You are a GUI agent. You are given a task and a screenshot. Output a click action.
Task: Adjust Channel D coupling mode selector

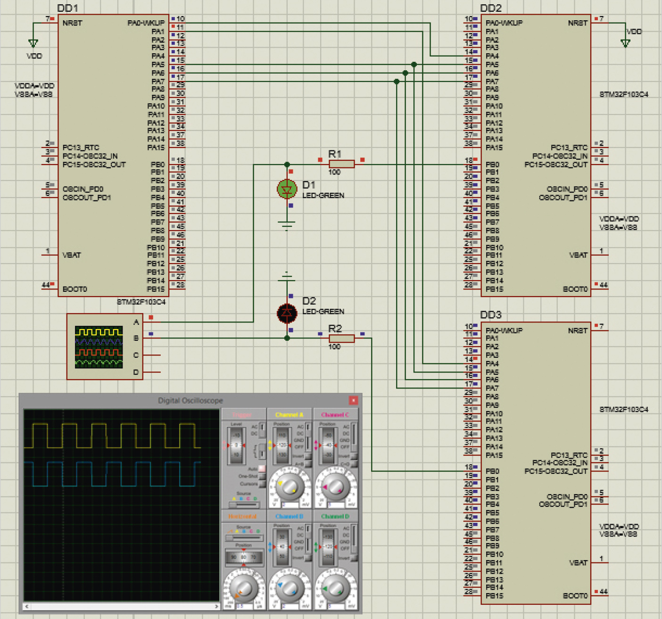click(x=354, y=538)
